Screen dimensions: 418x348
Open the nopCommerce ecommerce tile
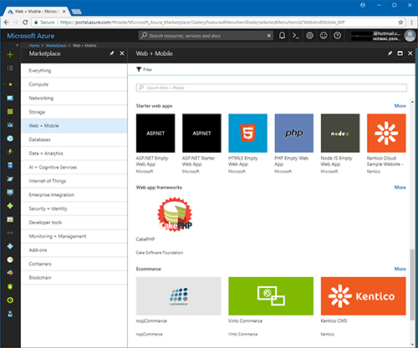pyautogui.click(x=179, y=296)
